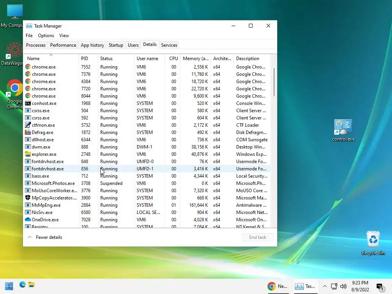Sort by the PID column header
Screen dimensions: 392x294
[88, 58]
